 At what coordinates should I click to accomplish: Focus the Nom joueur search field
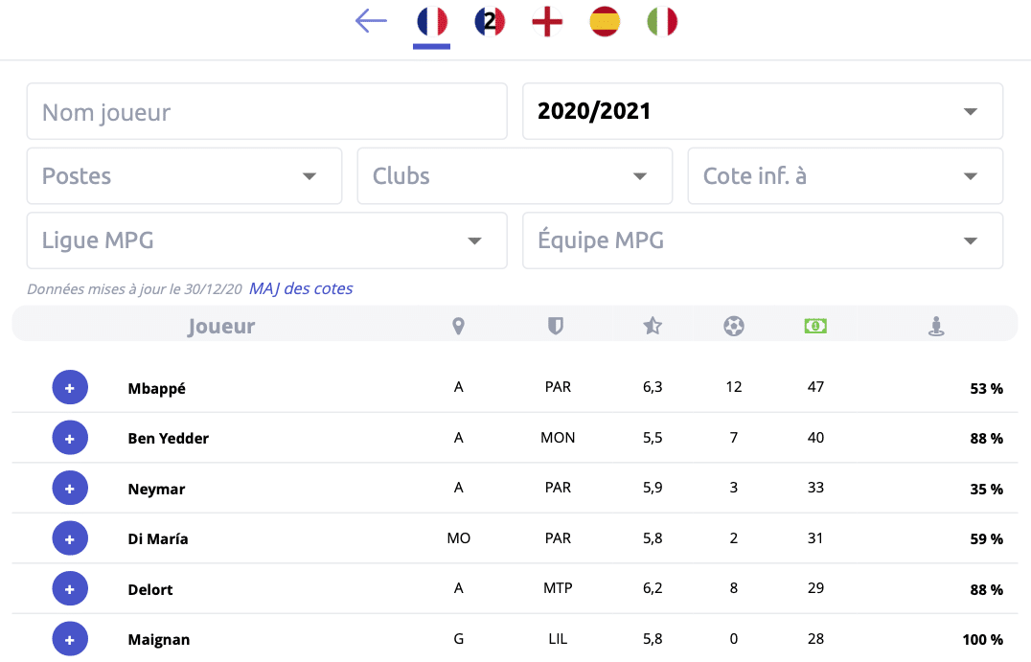(x=266, y=111)
